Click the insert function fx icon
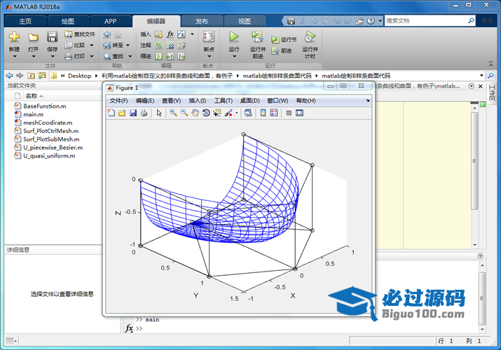Viewport: 501px width, 350px height. pos(170,34)
